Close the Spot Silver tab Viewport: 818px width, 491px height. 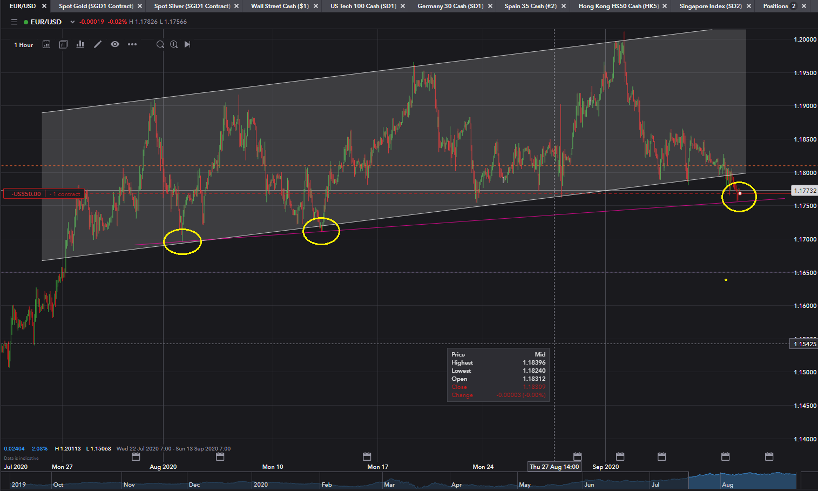(x=236, y=6)
